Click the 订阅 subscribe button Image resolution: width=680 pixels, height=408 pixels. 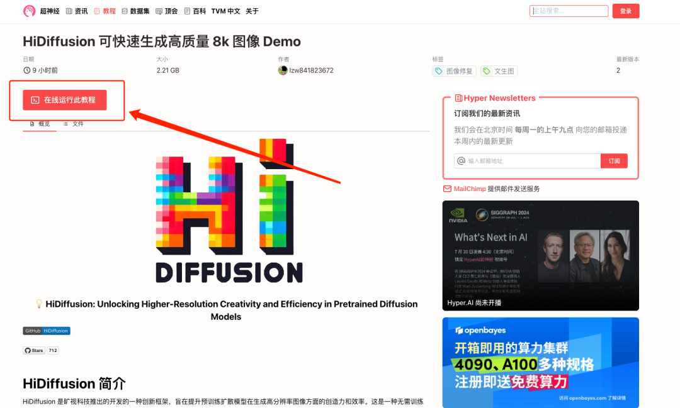pos(614,161)
